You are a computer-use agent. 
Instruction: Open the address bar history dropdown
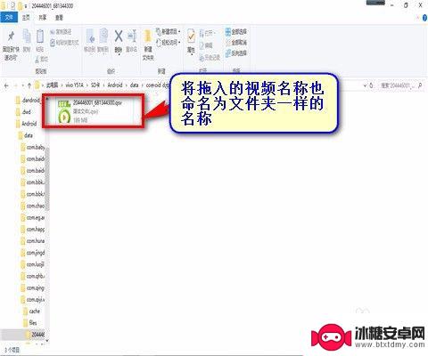(365, 85)
